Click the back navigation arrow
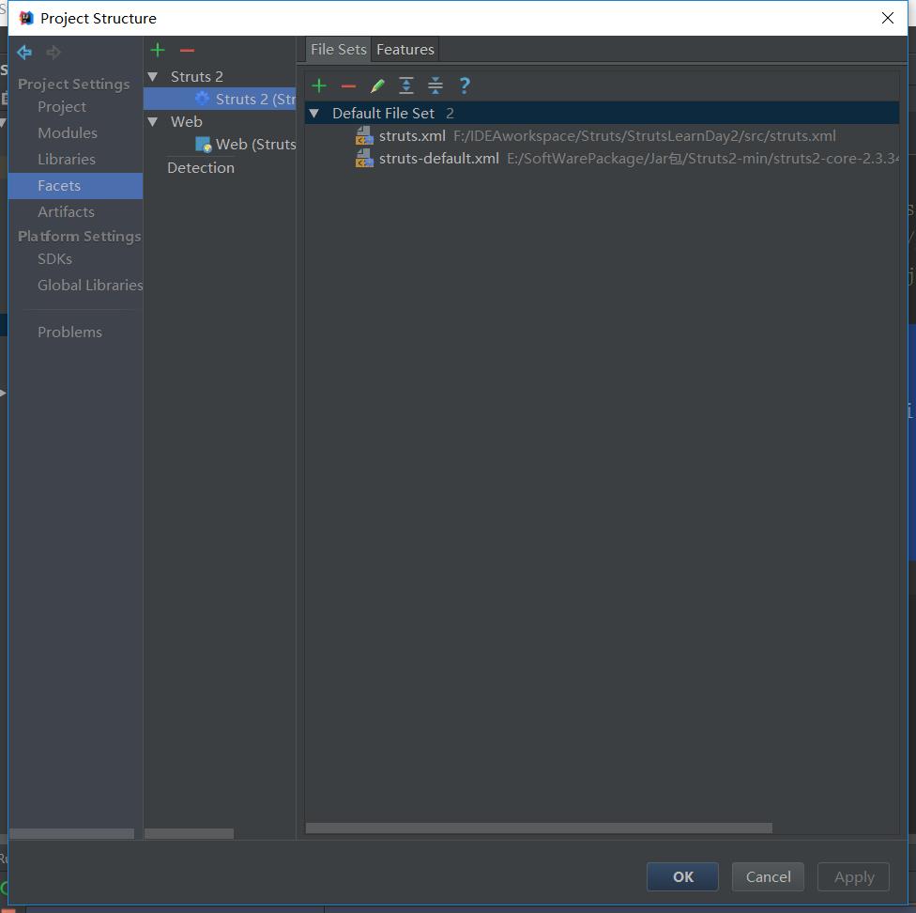 coord(24,53)
